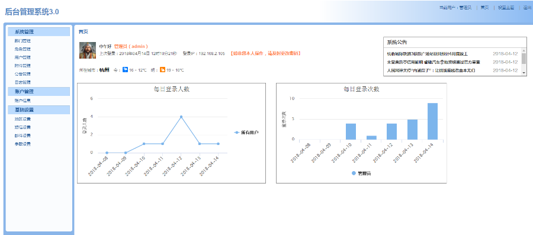Collapse the 账户管理 sidebar section
The width and height of the screenshot is (533, 235).
(38, 91)
